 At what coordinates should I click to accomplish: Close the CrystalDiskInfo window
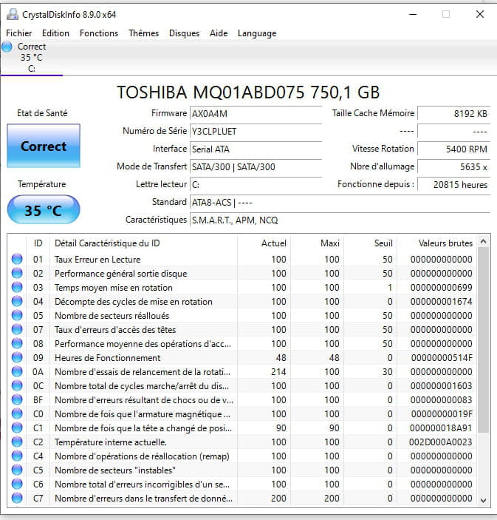point(480,14)
